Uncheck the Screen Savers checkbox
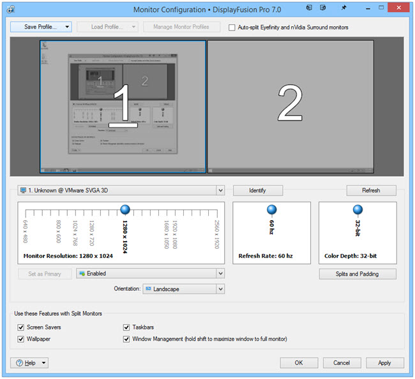The width and height of the screenshot is (415, 379). pyautogui.click(x=20, y=327)
